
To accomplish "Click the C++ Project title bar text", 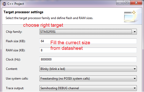I will (x=16, y=4).
